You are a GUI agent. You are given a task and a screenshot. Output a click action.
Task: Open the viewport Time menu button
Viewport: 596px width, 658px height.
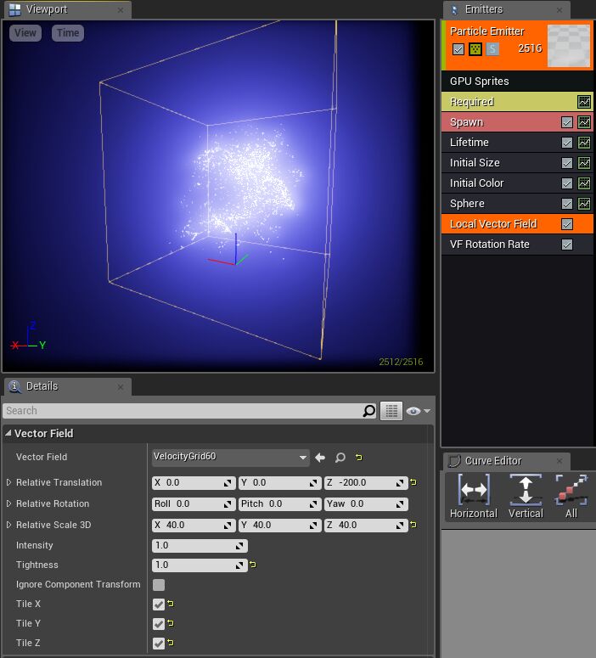coord(68,33)
